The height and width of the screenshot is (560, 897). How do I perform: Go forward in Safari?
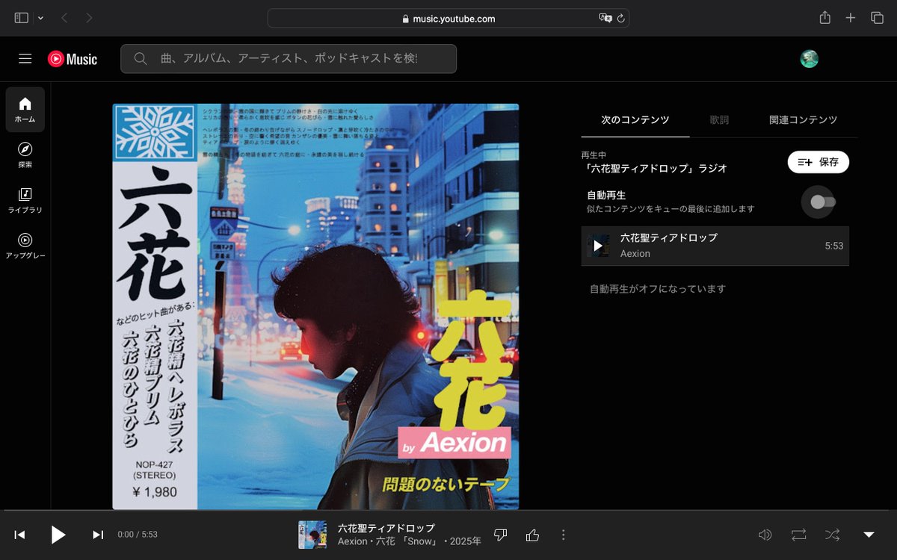[x=90, y=18]
